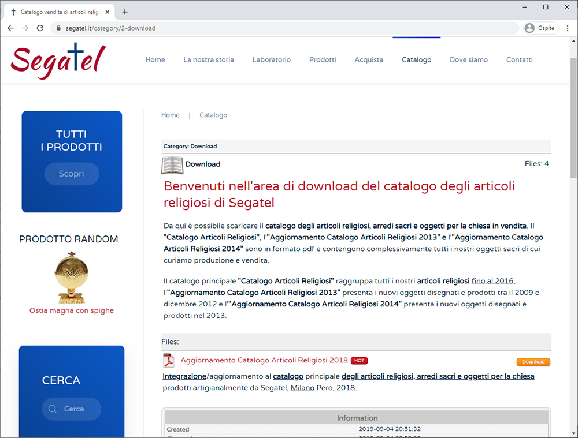Open La nostra storia menu item
The image size is (578, 438).
click(x=209, y=59)
